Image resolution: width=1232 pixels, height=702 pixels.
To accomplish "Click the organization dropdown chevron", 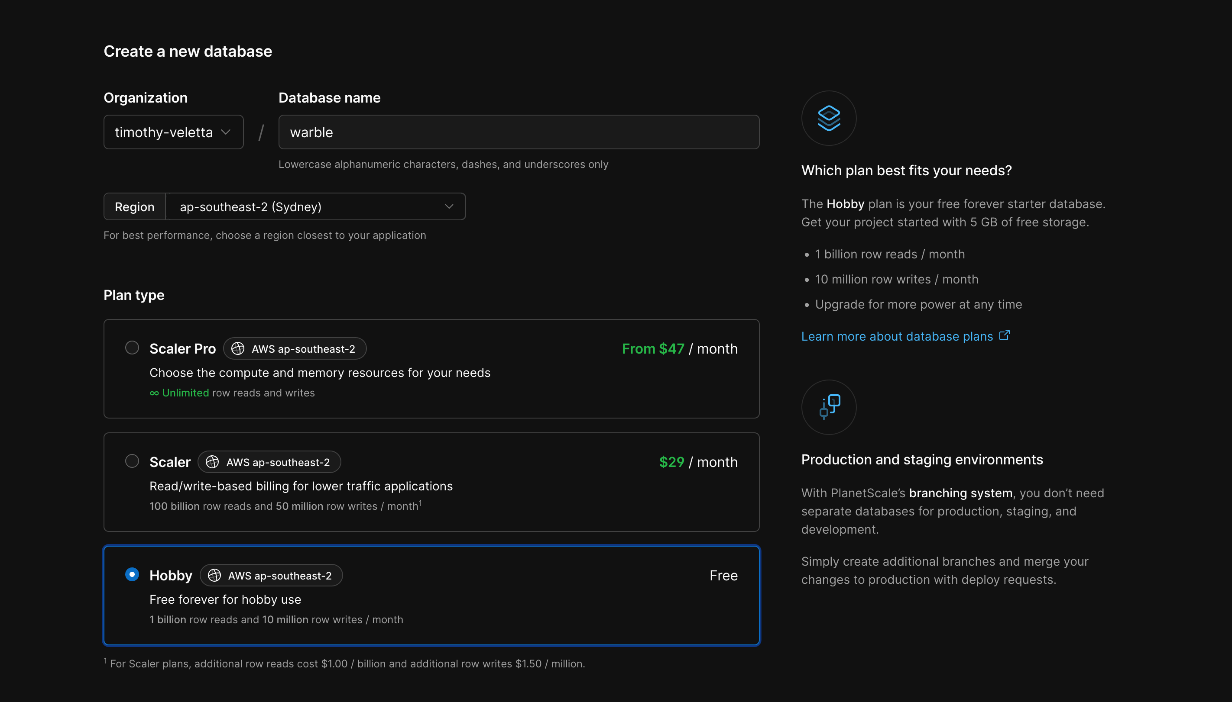I will point(225,132).
